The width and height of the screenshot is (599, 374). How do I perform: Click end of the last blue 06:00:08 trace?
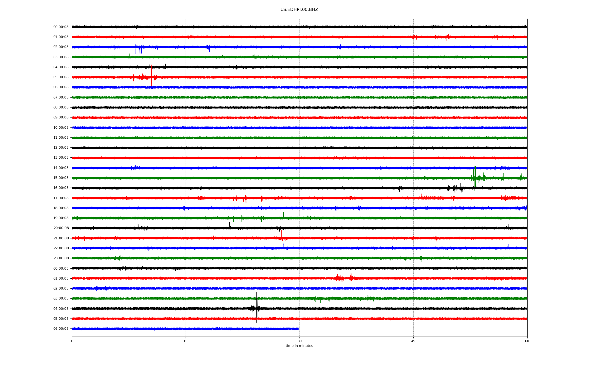(x=298, y=328)
